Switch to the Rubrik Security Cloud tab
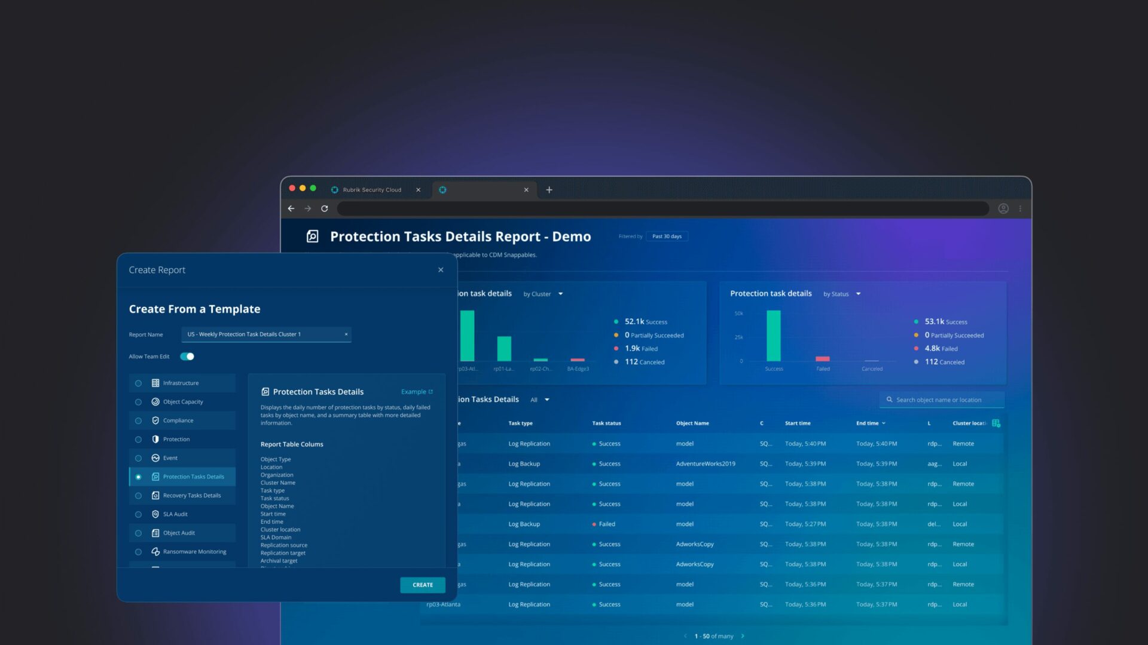 (x=372, y=190)
